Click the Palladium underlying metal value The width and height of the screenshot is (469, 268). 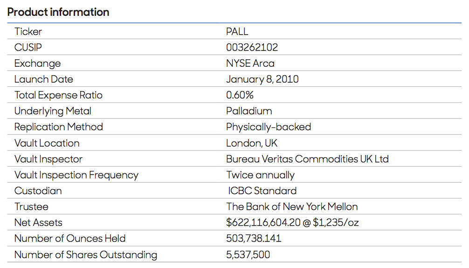pyautogui.click(x=249, y=111)
